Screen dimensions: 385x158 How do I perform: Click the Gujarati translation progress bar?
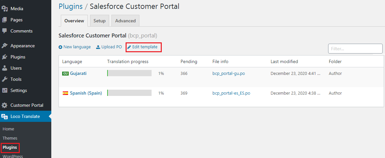(x=129, y=73)
